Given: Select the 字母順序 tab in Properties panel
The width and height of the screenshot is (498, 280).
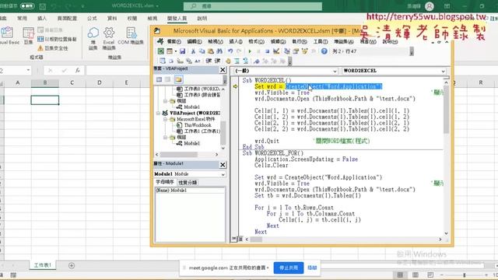Looking at the screenshot, I should (x=165, y=182).
